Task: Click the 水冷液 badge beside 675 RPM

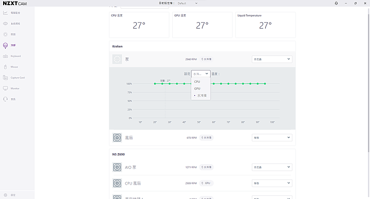Action: click(206, 138)
